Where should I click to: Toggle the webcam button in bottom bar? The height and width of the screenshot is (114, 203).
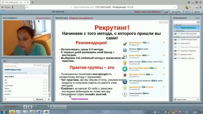[x=30, y=107]
